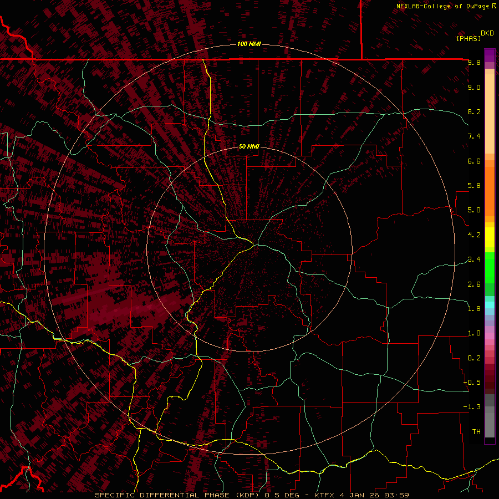Click the DKD label above the color scale
Viewport: 499px width, 499px height.
point(487,33)
